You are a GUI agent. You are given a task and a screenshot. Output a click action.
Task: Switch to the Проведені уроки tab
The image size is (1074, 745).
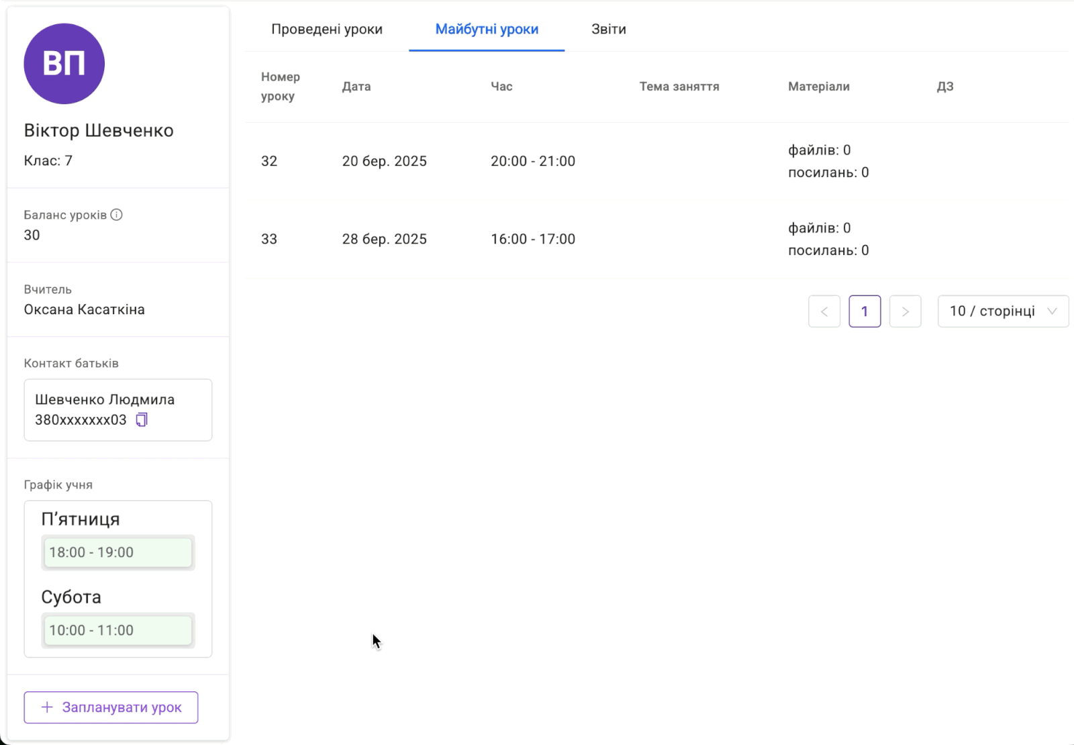tap(327, 29)
